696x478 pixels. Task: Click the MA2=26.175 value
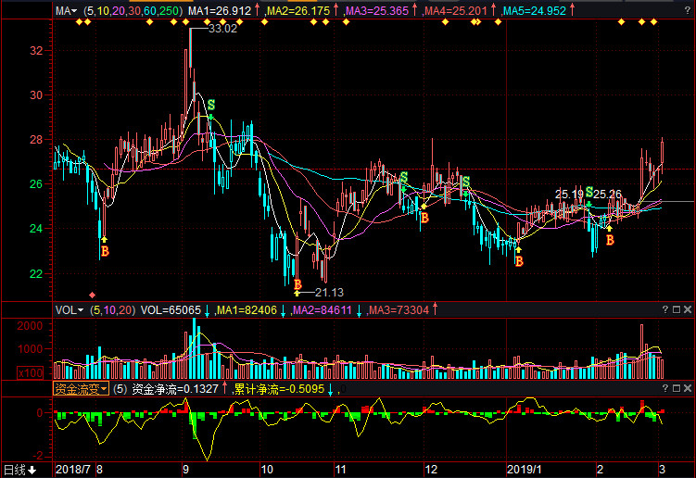(x=298, y=10)
